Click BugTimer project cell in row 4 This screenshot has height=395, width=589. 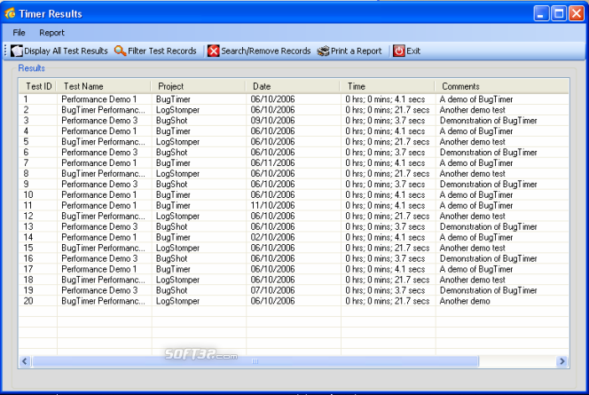coord(173,131)
